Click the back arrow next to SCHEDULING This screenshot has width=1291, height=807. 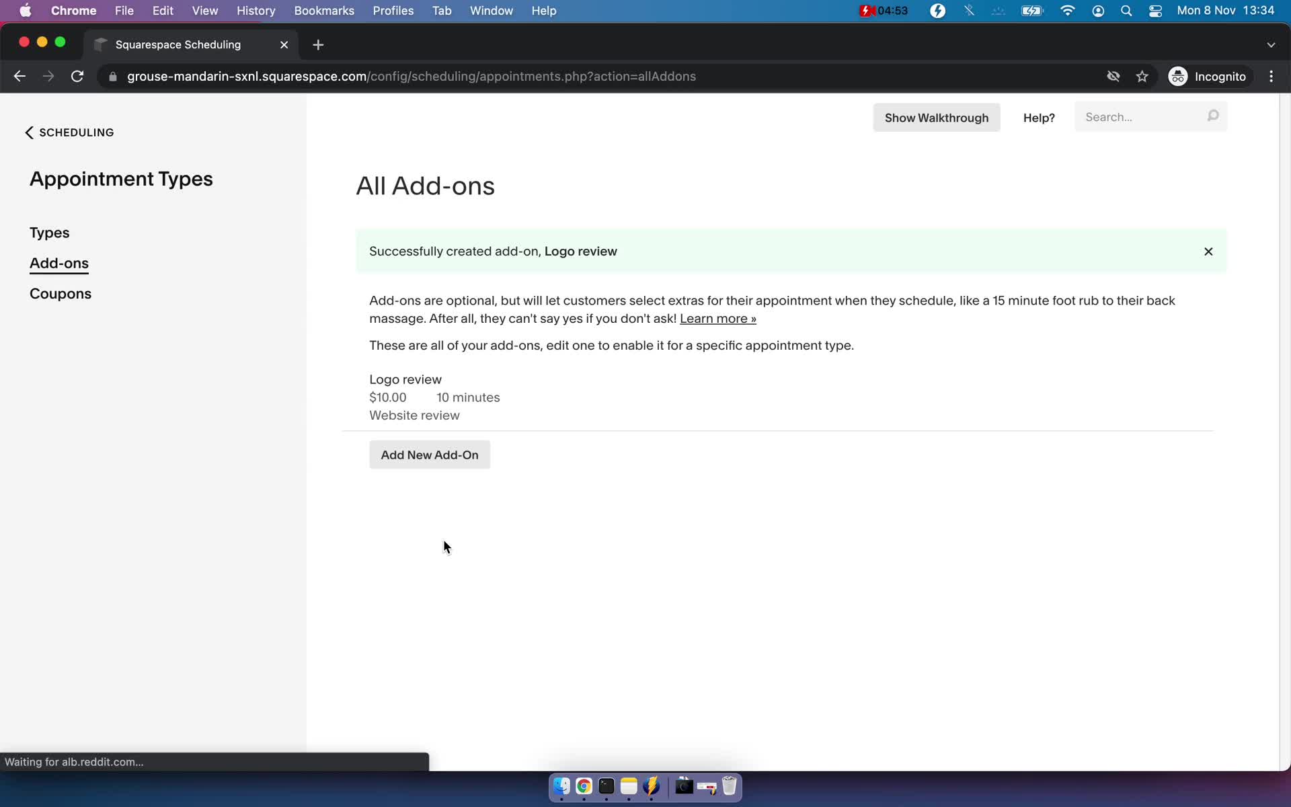pos(29,132)
